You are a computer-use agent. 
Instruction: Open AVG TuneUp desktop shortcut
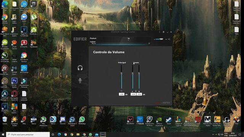click(x=24, y=69)
